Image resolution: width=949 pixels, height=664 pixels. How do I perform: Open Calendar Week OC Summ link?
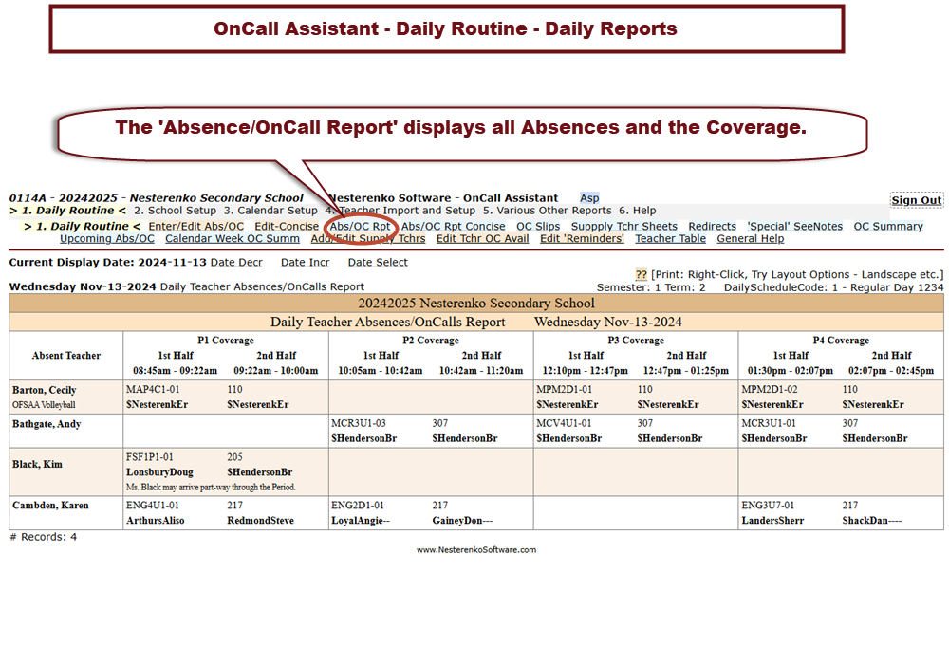(232, 239)
